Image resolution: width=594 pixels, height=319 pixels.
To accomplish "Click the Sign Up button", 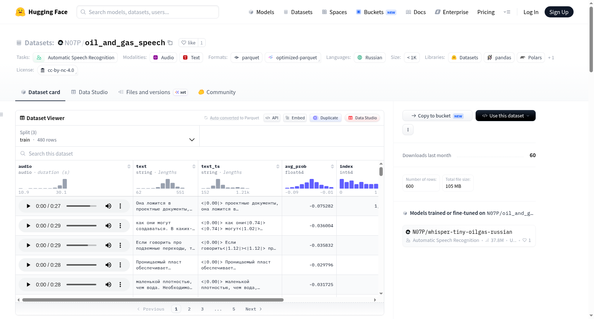I will point(559,12).
